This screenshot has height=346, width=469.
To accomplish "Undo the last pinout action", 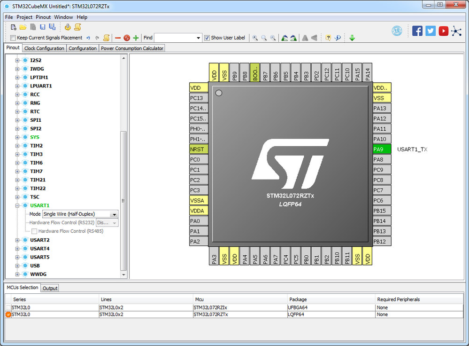I will 88,38.
